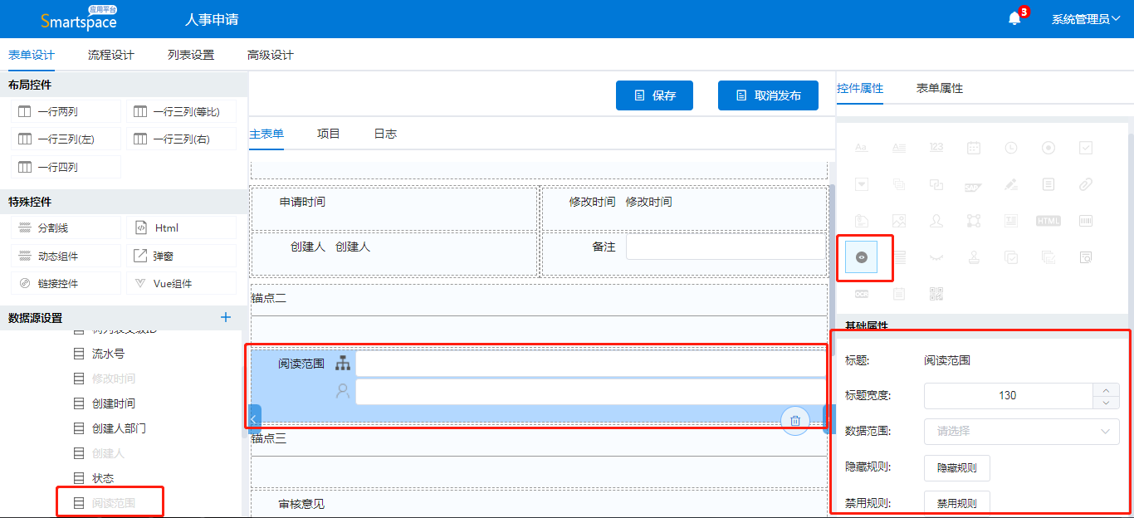Image resolution: width=1134 pixels, height=518 pixels.
Task: Select the HTML control icon in palette
Action: 1048,221
